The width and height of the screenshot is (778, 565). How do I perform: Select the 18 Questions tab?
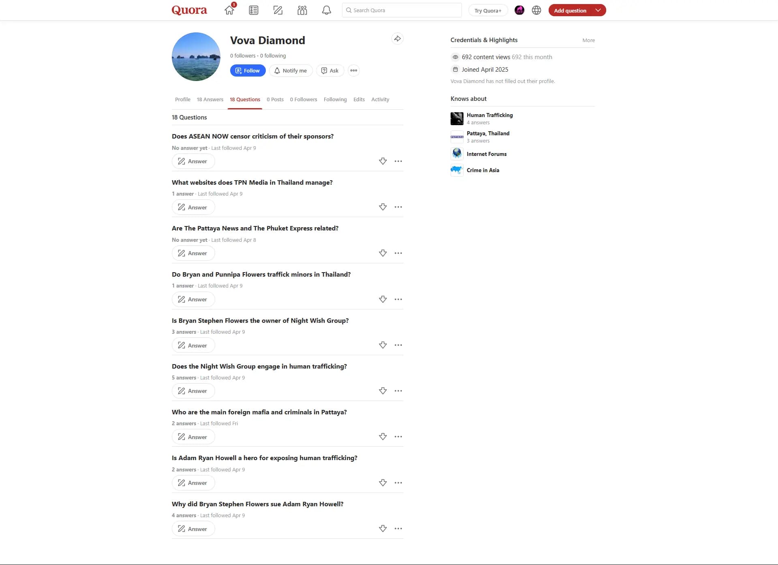[x=245, y=99]
